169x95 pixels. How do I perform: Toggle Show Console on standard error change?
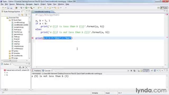point(148,71)
